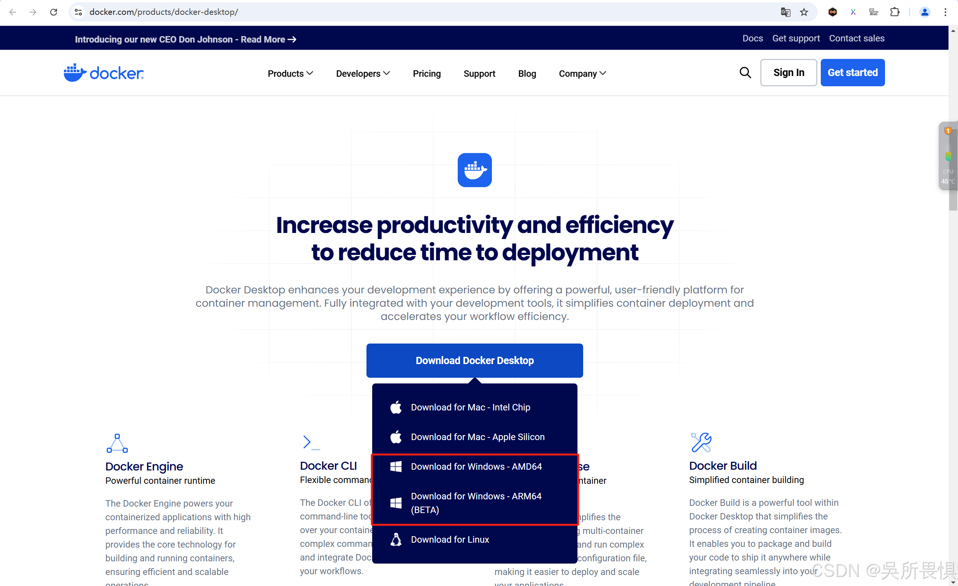Viewport: 958px width, 586px height.
Task: Click the Get started button
Action: pyautogui.click(x=852, y=73)
